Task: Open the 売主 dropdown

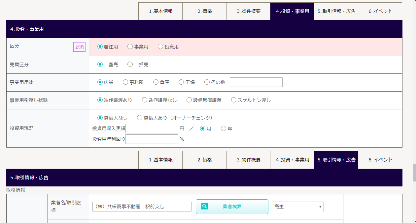Action: coord(298,207)
